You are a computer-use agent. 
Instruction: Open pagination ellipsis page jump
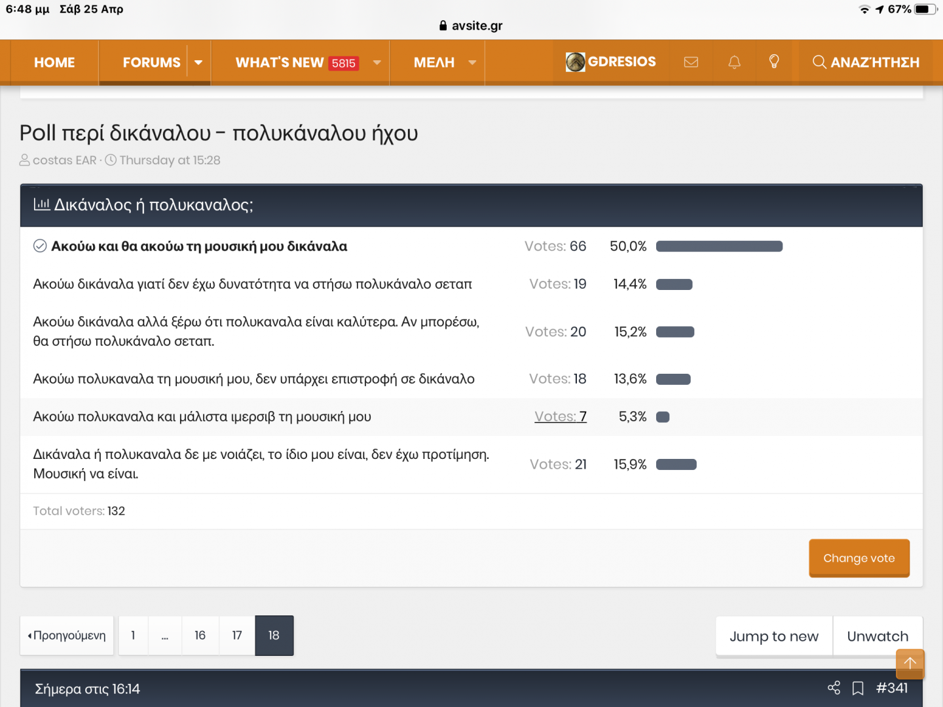point(165,635)
